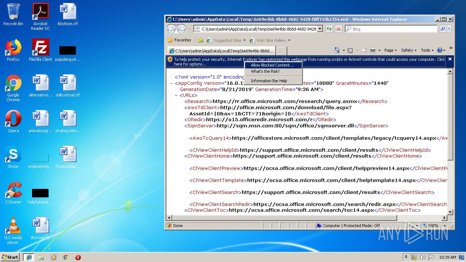The height and width of the screenshot is (262, 466).
Task: Click the vertical scrollbar down arrow
Action: pyautogui.click(x=450, y=212)
